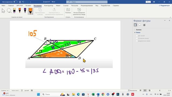Viewport: 172px width, 97px height.
Task: Open the Файл tab
Action: 3,5
